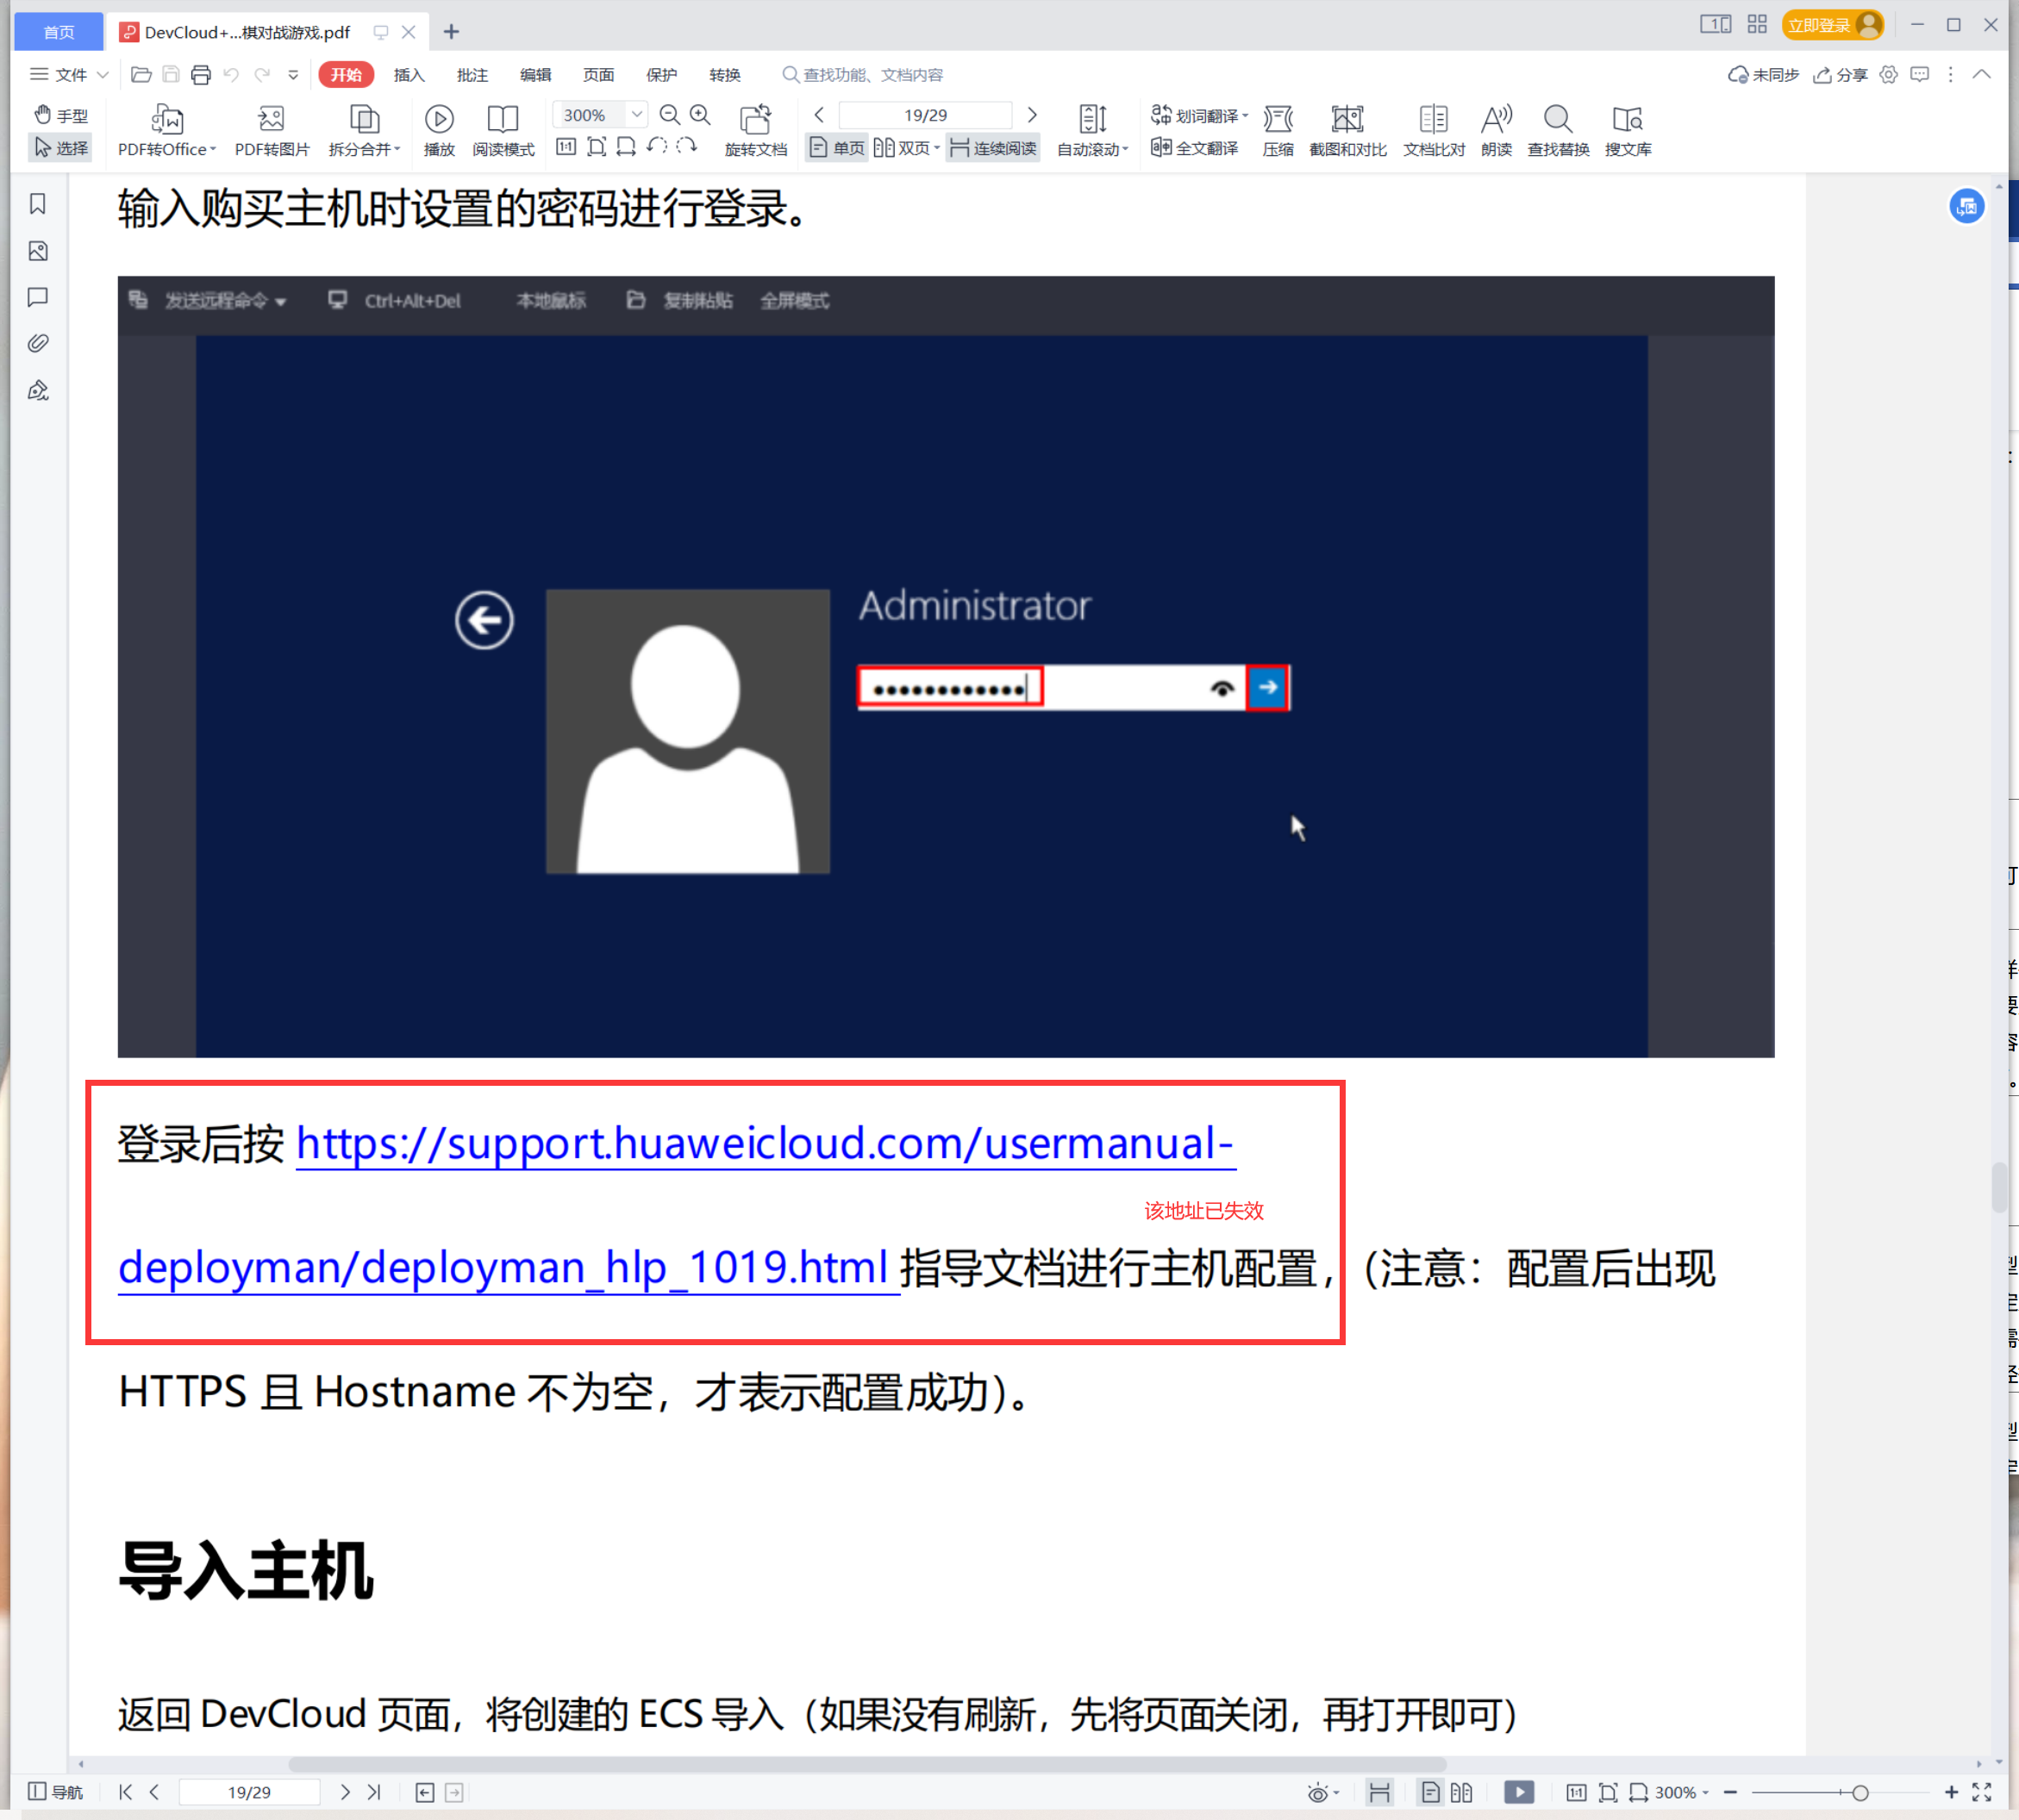
Task: Open the 截图和对比 screenshot compare tool
Action: click(x=1346, y=130)
